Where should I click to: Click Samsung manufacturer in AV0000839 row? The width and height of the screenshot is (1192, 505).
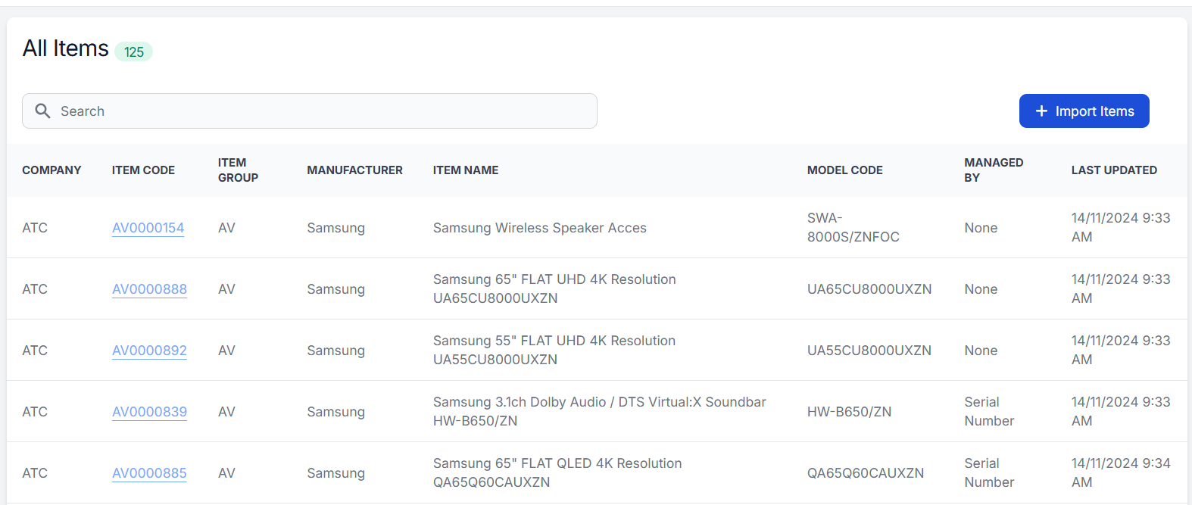335,412
